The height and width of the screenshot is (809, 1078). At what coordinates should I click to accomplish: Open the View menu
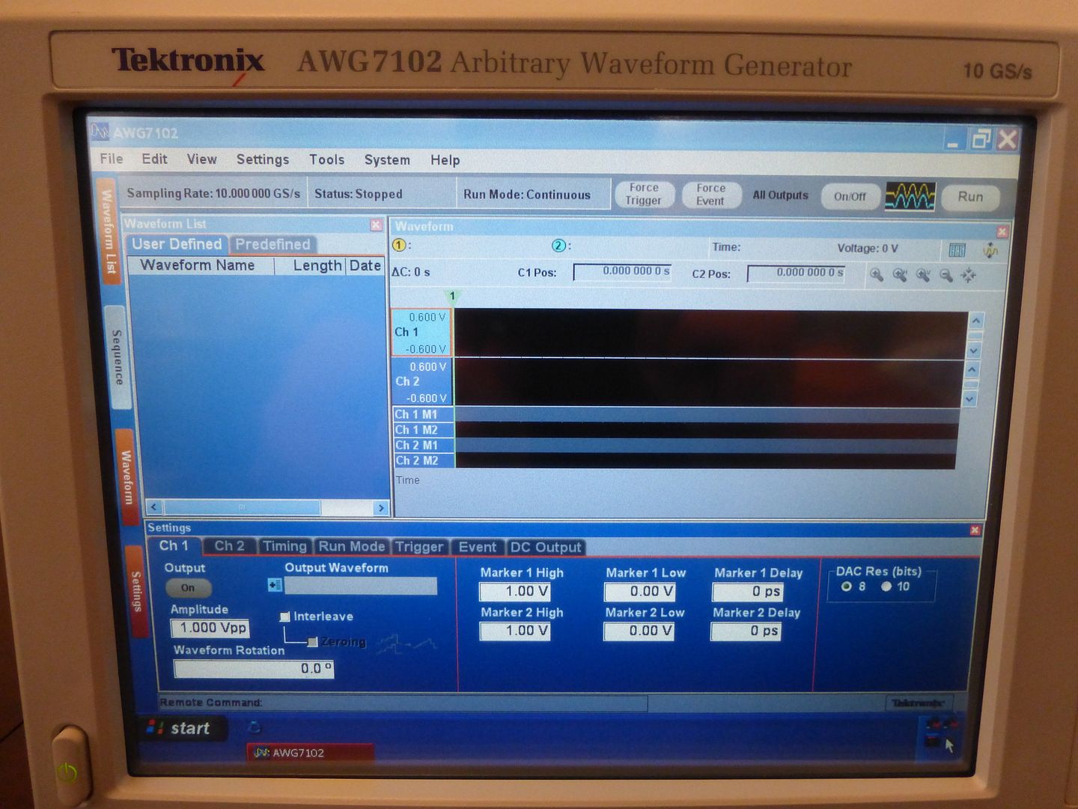click(x=201, y=159)
